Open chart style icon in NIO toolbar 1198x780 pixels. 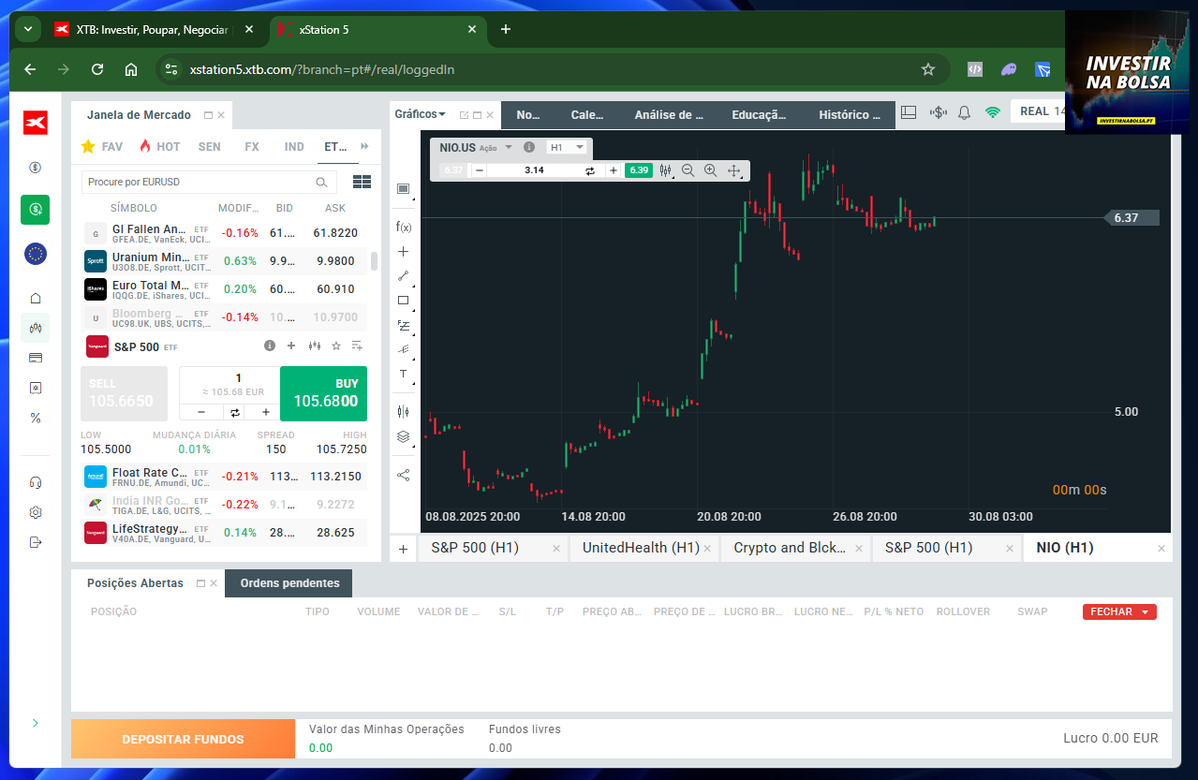666,170
